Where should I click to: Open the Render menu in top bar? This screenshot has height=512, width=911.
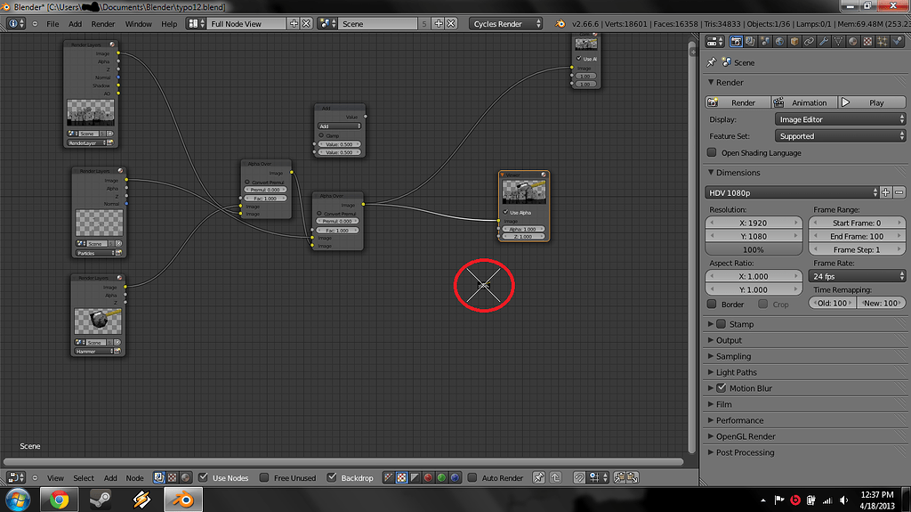pos(103,24)
